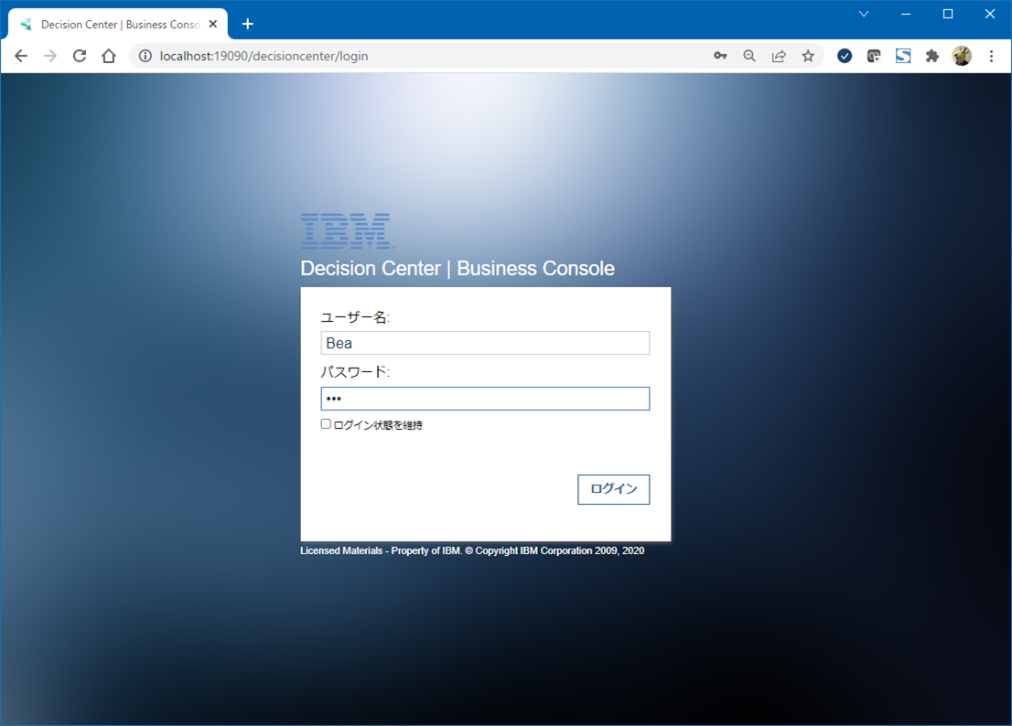Minimize the browser window

(906, 14)
